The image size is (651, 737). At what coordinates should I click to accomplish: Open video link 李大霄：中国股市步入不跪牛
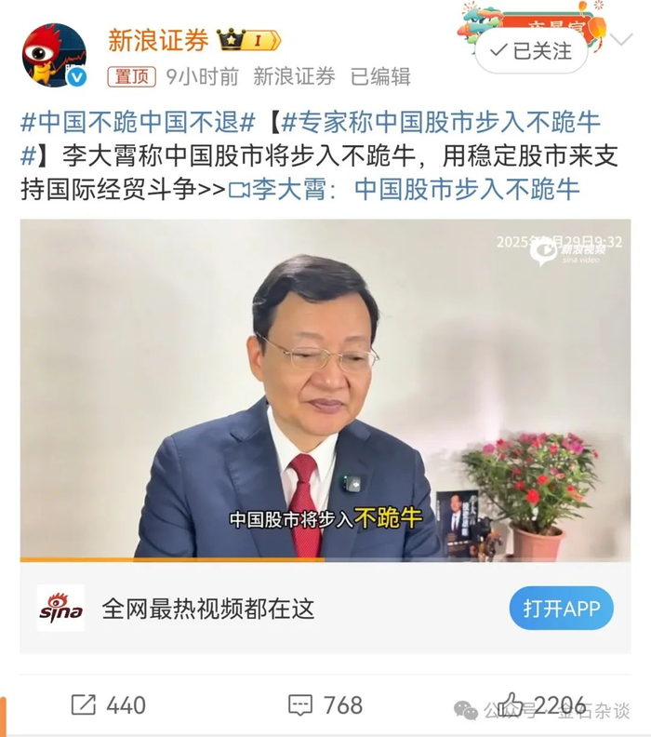point(404,190)
